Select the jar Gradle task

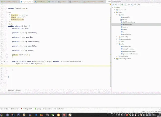pos(123,32)
